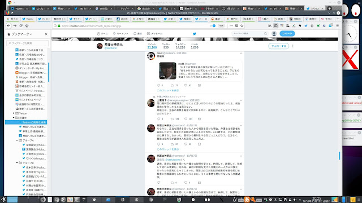Open the ダッシュボード bookmark in sidebar

click(31, 68)
